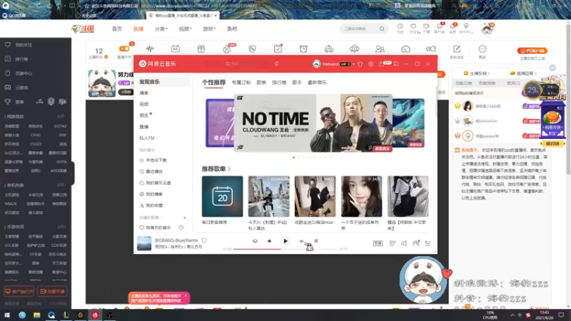Select the 最新音乐 tab
This screenshot has width=571, height=321.
coord(317,83)
